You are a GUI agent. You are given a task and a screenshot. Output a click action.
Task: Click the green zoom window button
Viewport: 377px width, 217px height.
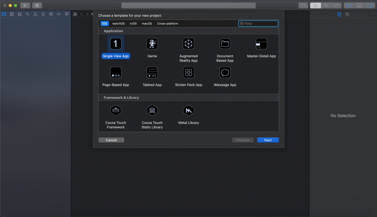(15, 5)
